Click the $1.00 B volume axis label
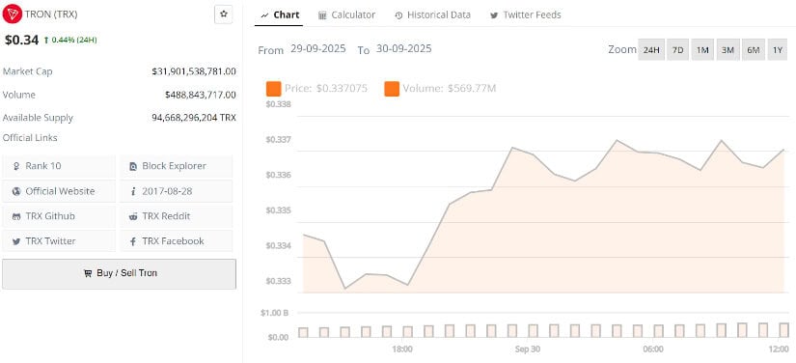This screenshot has height=363, width=796. point(274,313)
